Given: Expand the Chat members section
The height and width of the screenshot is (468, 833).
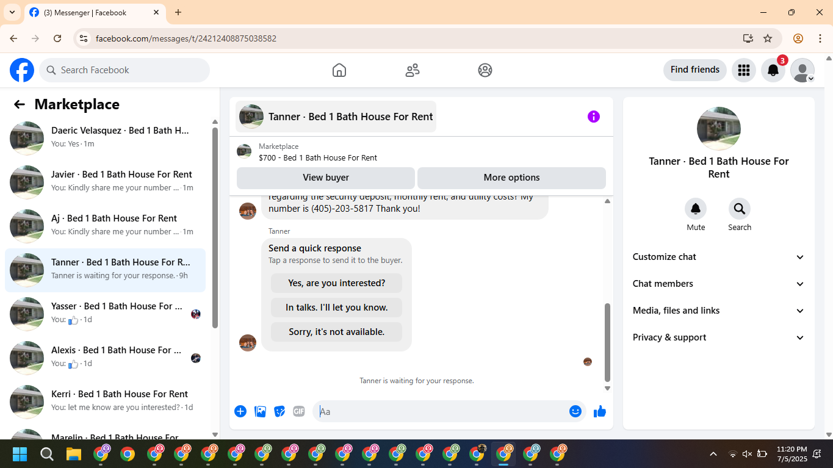Looking at the screenshot, I should tap(719, 284).
